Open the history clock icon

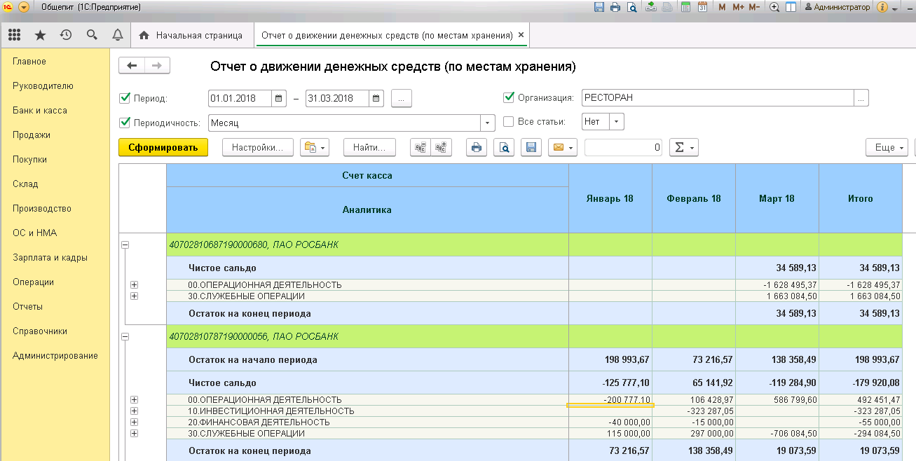click(x=66, y=35)
